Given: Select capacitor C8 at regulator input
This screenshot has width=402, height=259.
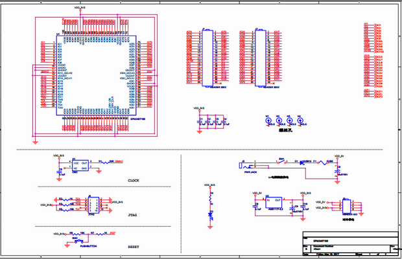Looking at the screenshot, I should point(255,207).
